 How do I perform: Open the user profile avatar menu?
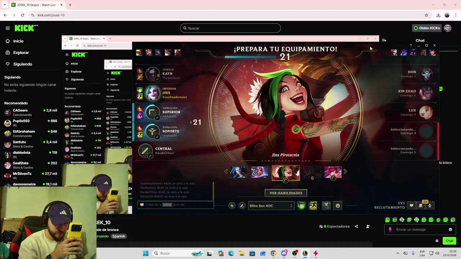(x=448, y=28)
